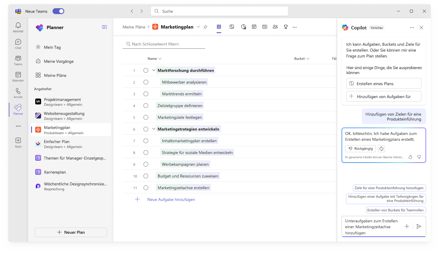This screenshot has height=254, width=439.
Task: Open the people view icon
Action: [275, 27]
